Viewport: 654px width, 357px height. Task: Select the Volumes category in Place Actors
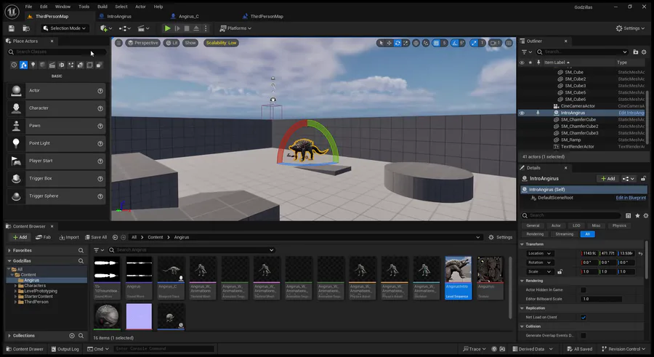(89, 65)
